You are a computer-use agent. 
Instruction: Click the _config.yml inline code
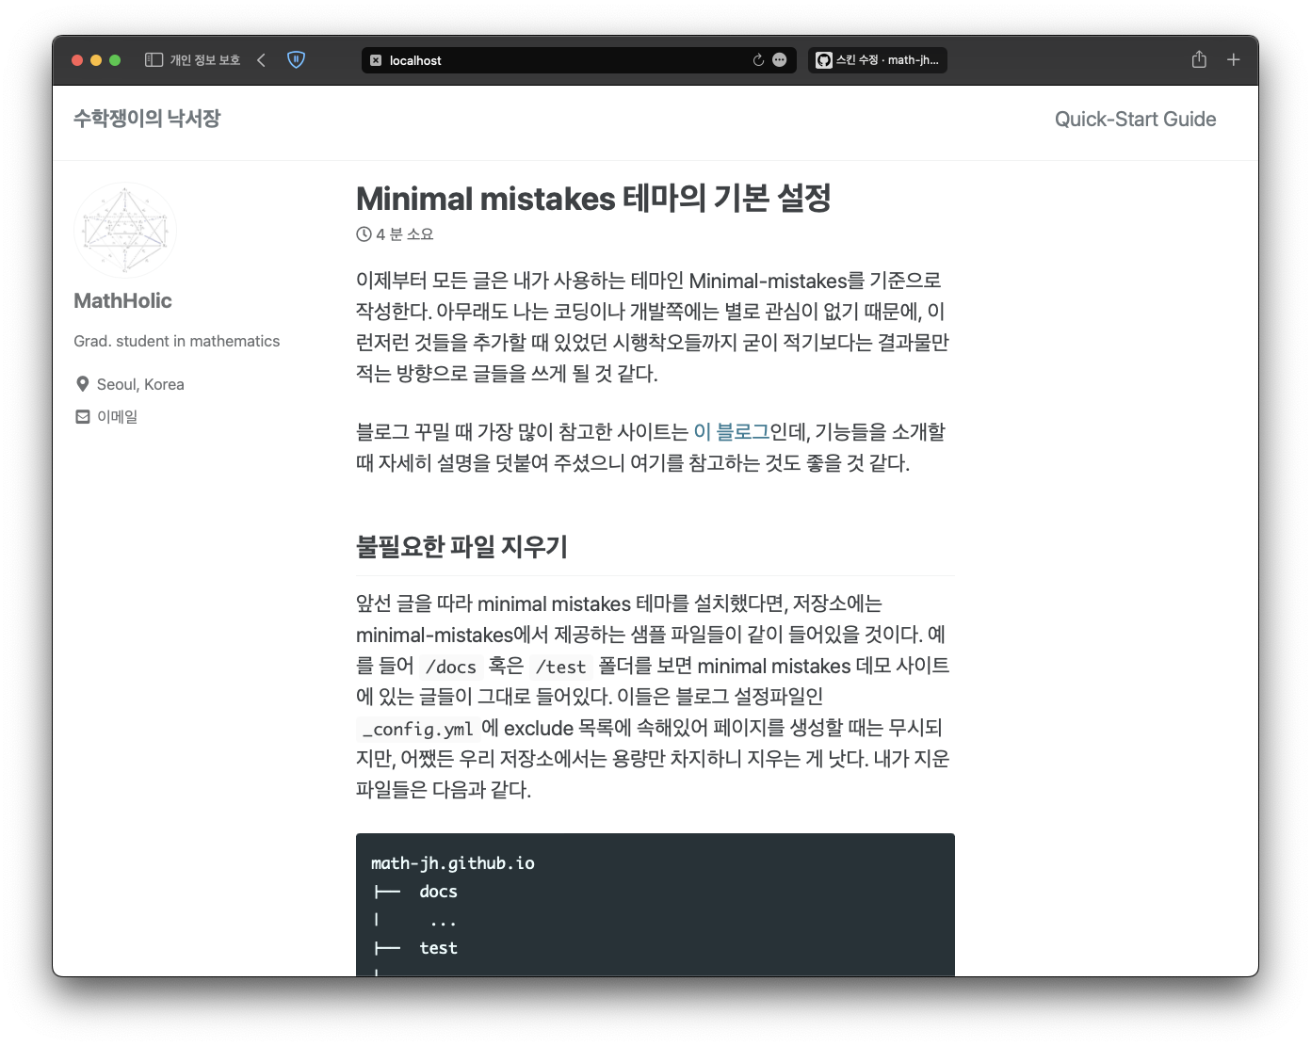[x=417, y=729]
